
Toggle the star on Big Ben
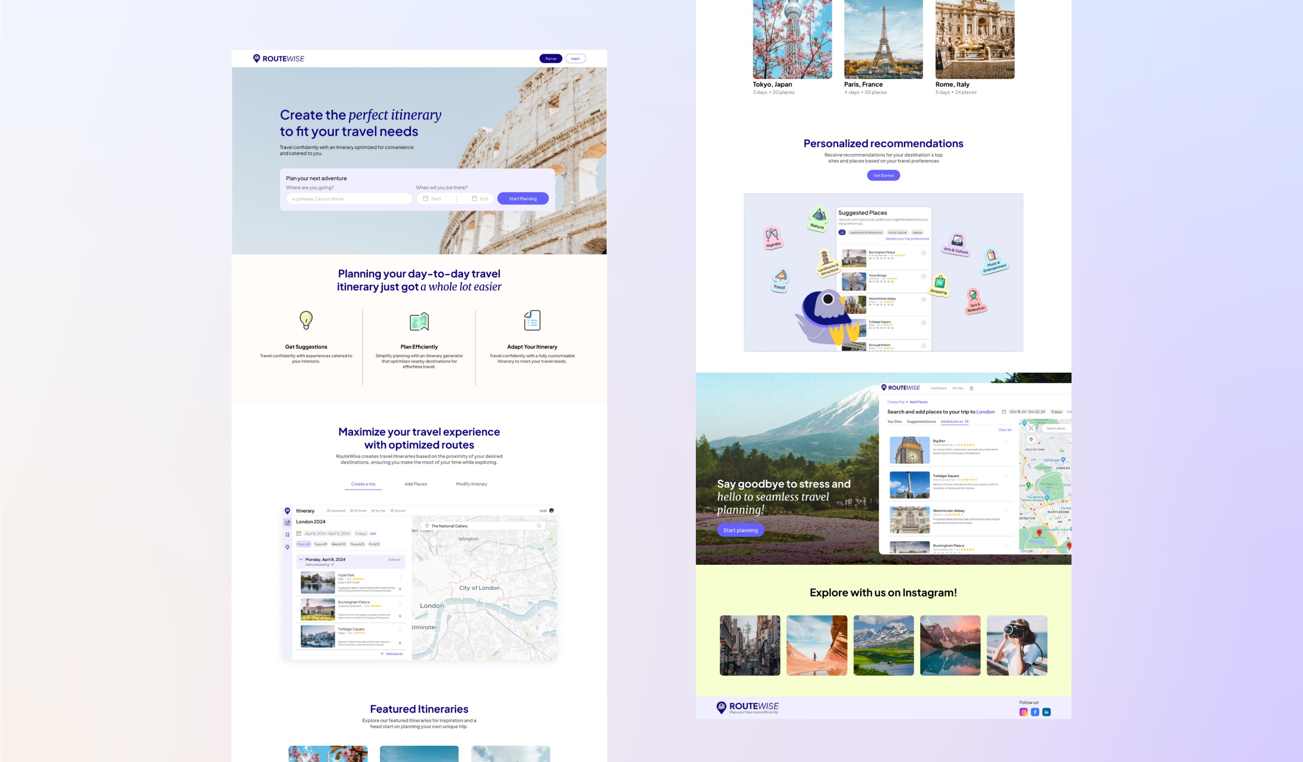1007,441
